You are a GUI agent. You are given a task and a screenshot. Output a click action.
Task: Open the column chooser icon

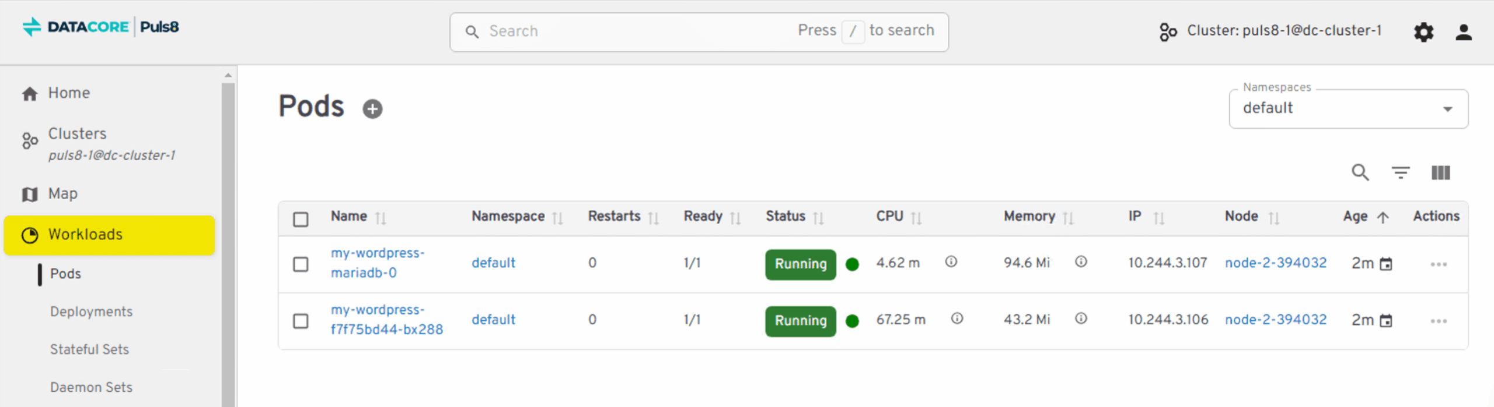[x=1440, y=172]
